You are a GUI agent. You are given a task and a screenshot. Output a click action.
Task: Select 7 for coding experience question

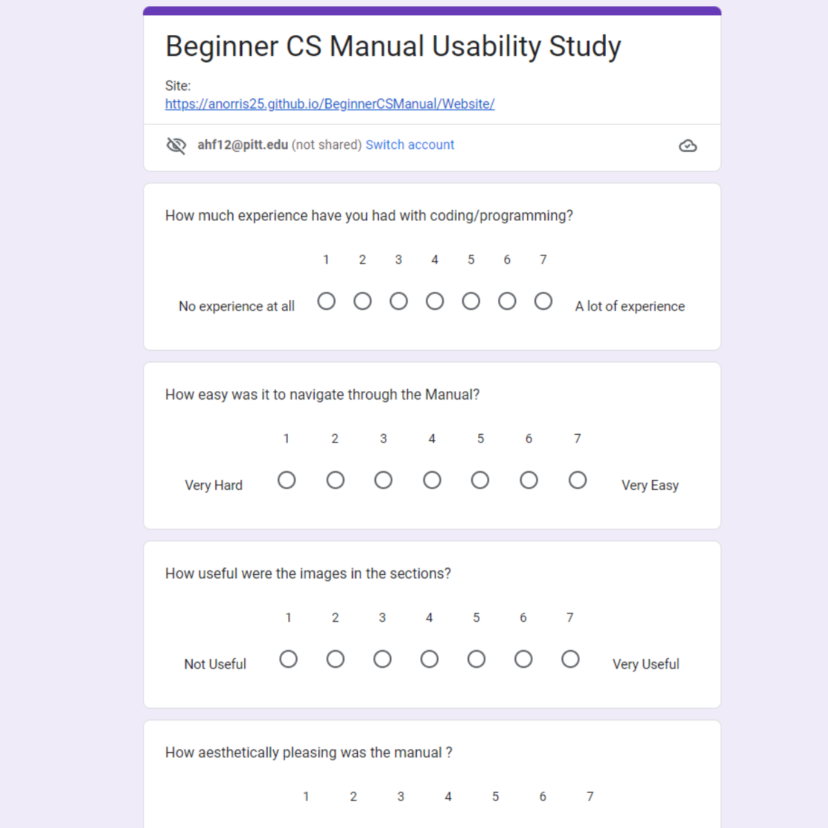point(544,302)
